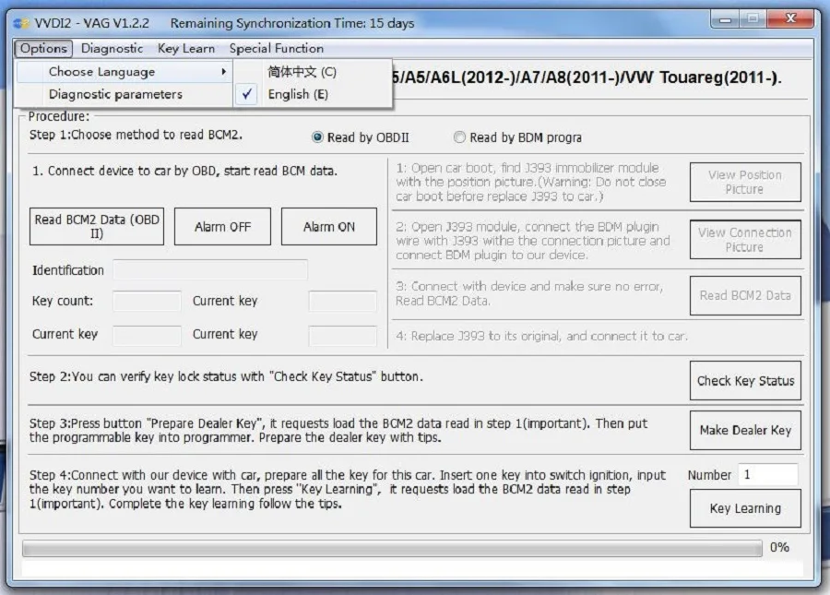Click the progress bar at the bottom
This screenshot has height=595, width=830.
click(392, 548)
